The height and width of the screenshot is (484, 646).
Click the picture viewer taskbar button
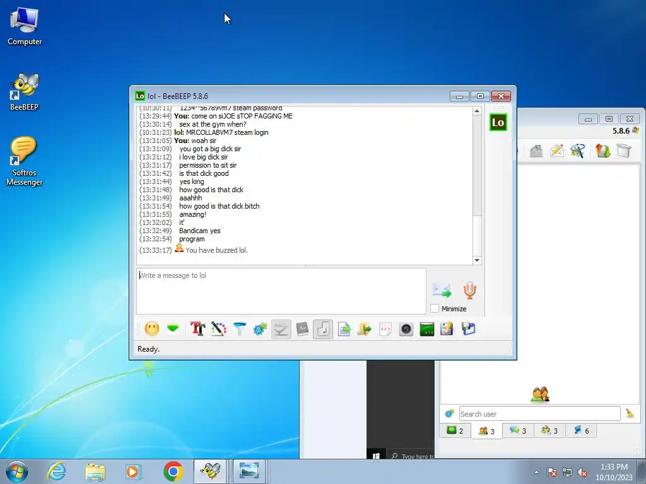[249, 471]
